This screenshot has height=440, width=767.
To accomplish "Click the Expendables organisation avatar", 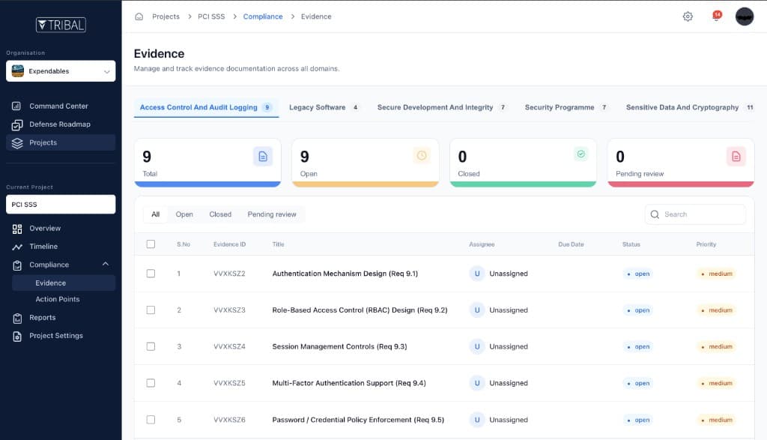I will pos(18,71).
